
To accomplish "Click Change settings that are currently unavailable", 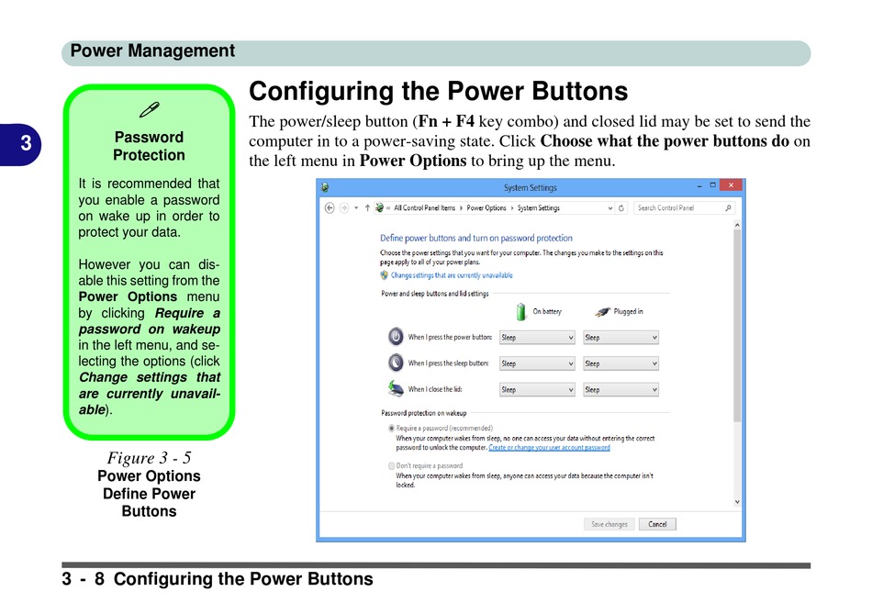I will pos(452,275).
